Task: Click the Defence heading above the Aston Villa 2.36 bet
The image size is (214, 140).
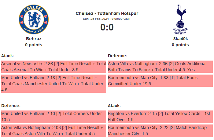Action: [117, 56]
